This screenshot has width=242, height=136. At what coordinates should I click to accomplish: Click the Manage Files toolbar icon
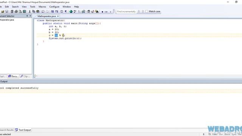(12, 12)
